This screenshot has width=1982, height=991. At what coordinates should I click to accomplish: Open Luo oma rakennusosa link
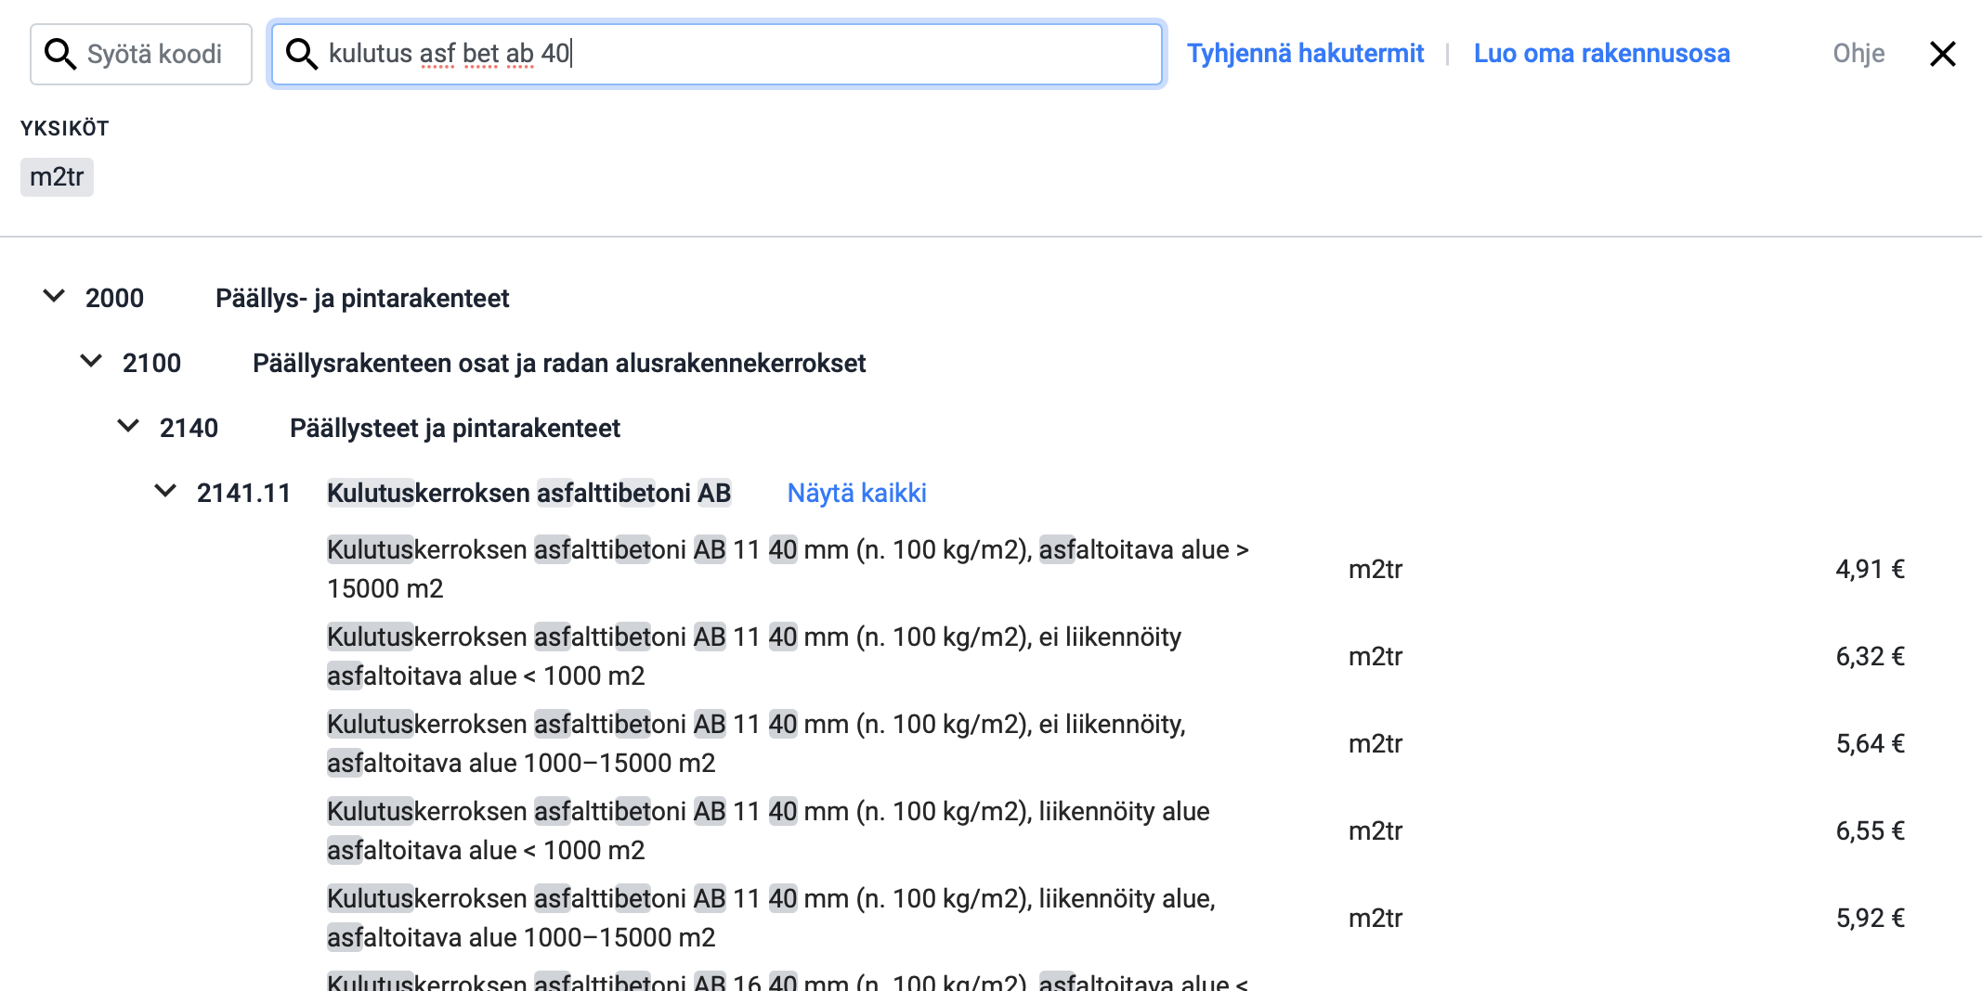tap(1601, 54)
